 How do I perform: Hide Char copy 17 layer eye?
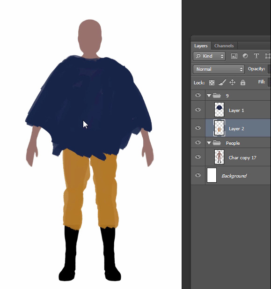point(198,157)
